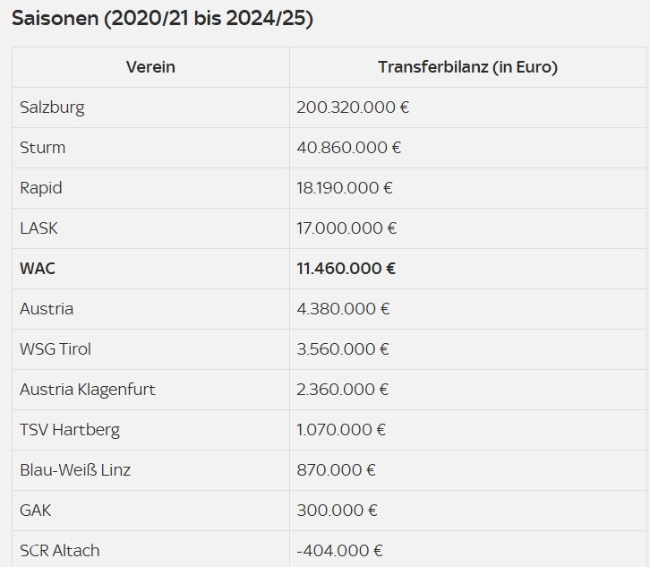Click the bold 11.460.000 € value

(346, 269)
